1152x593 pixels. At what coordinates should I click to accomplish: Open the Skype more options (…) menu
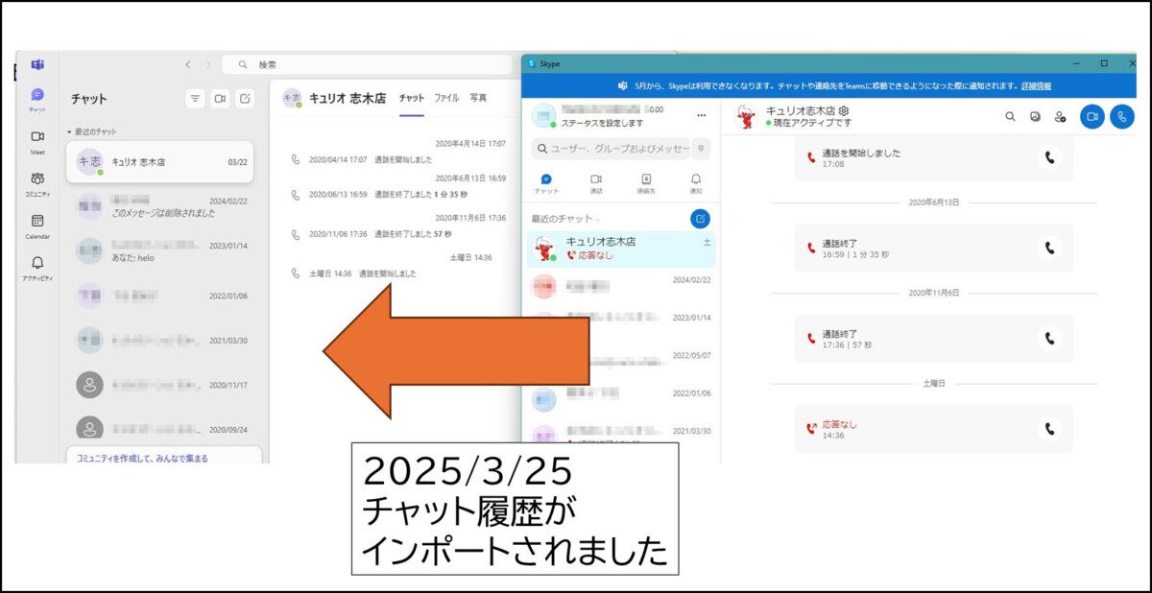[700, 115]
